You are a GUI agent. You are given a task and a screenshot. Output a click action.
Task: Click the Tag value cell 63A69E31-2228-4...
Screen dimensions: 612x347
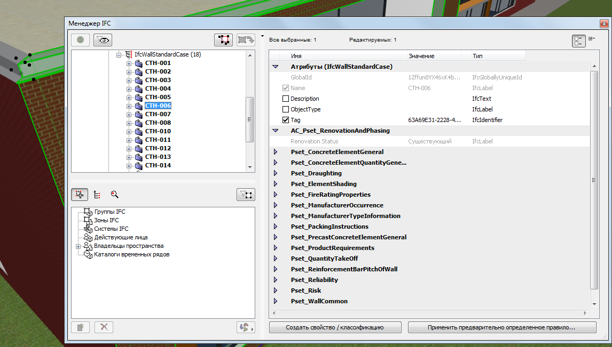pyautogui.click(x=434, y=120)
